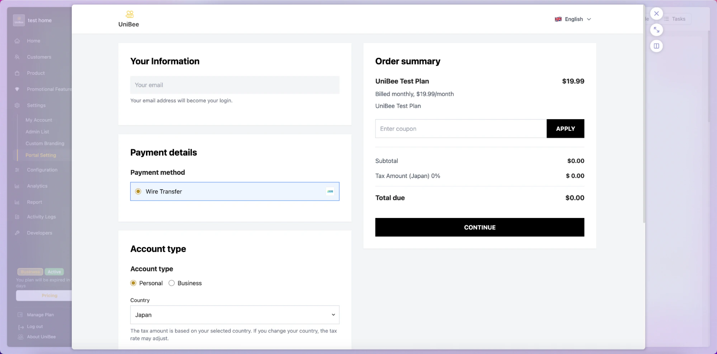Select Personal account type

pyautogui.click(x=133, y=283)
